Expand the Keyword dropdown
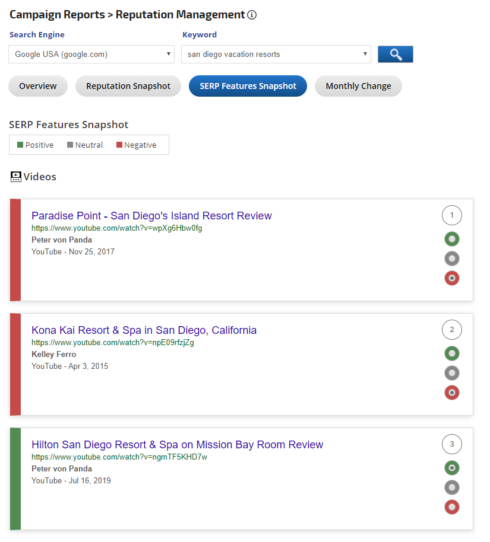490x542 pixels. coord(276,55)
